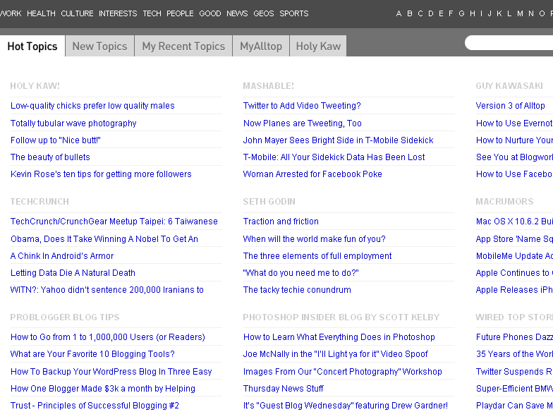Open 'Low-quality chicks prefer low quality males'
The width and height of the screenshot is (553, 412).
(x=92, y=106)
